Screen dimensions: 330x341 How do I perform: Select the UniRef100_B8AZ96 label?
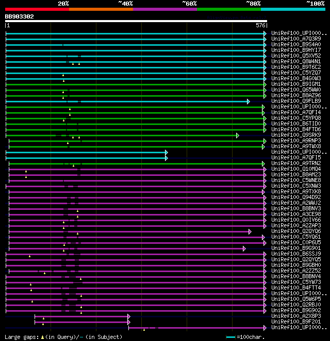tap(296, 95)
